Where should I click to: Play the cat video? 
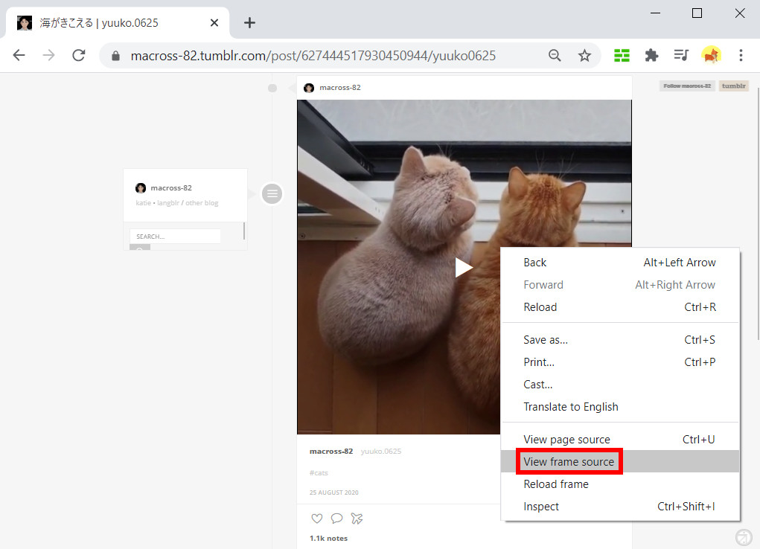pos(464,268)
